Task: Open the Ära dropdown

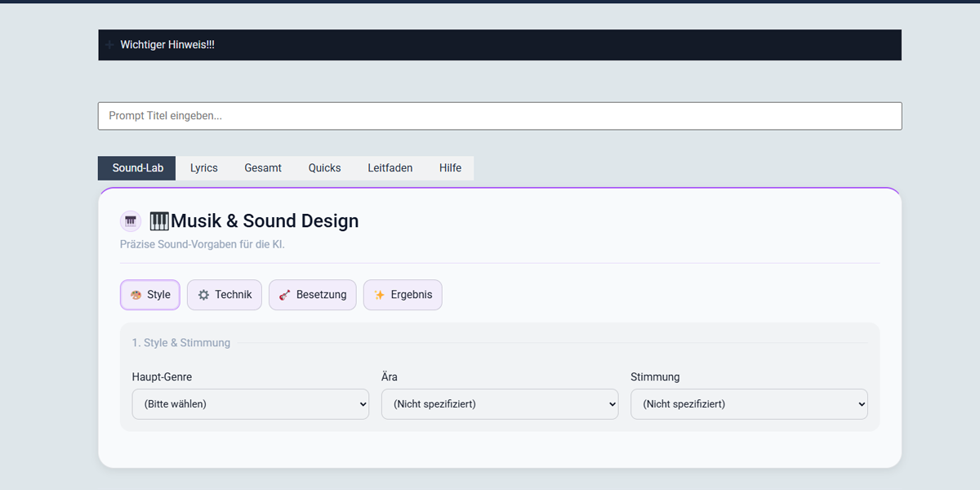Action: coord(499,404)
